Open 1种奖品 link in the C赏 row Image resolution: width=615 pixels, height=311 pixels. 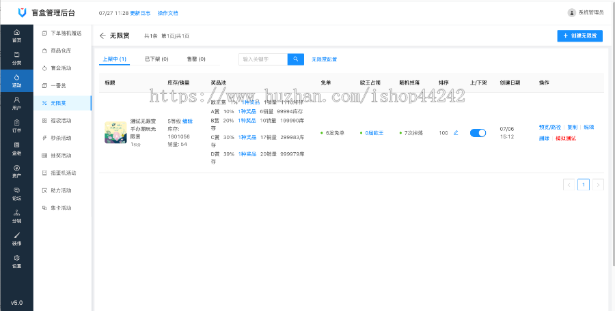pos(247,138)
